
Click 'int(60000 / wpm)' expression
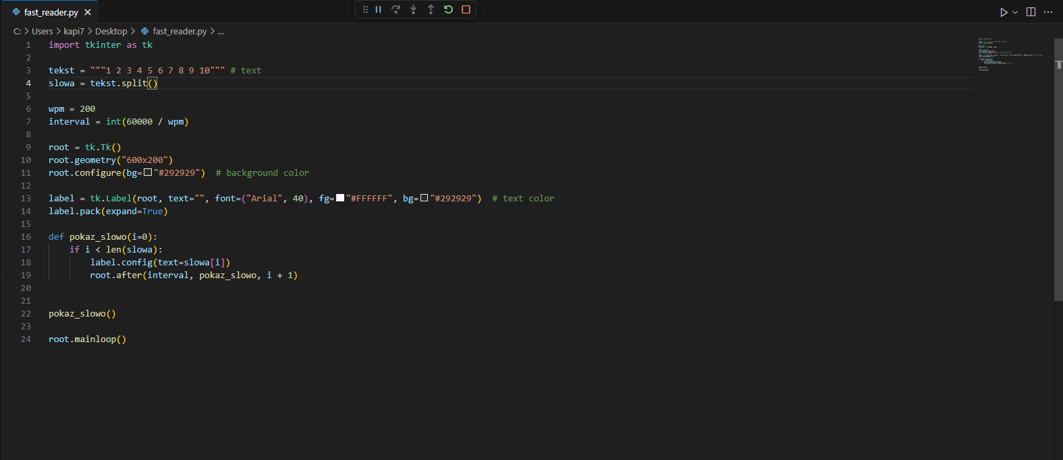pyautogui.click(x=147, y=121)
